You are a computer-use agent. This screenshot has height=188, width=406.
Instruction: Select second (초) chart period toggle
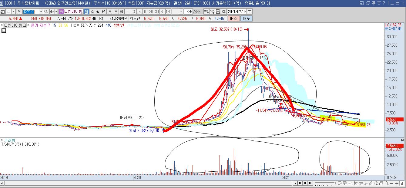click(x=116, y=12)
